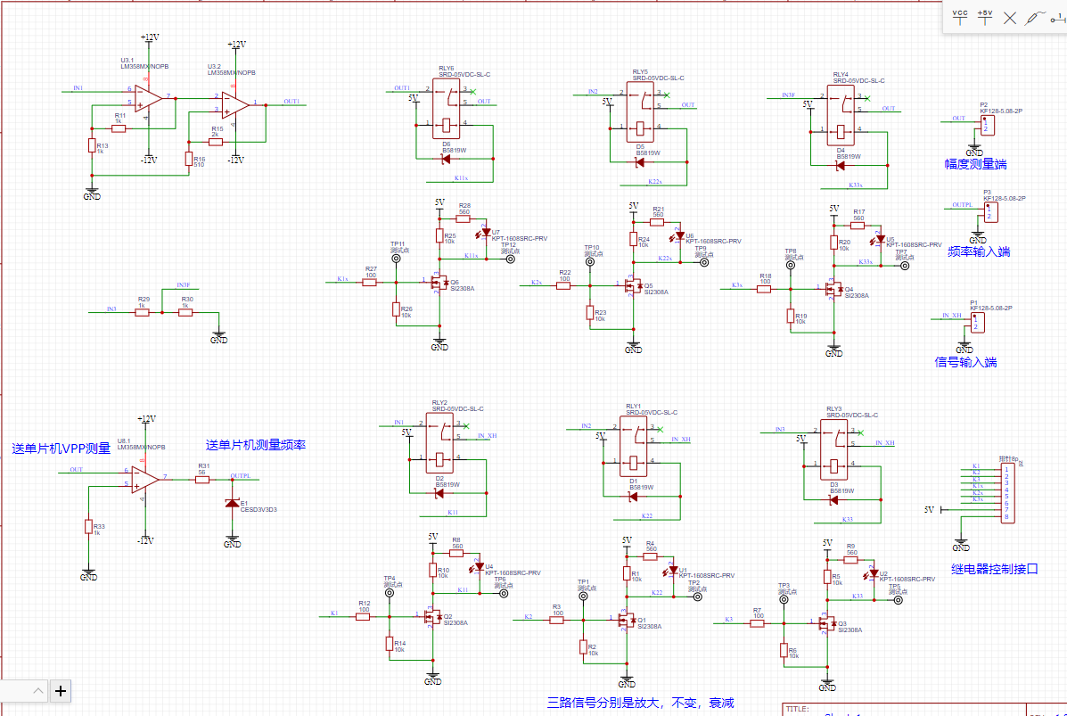This screenshot has width=1067, height=716.
Task: Select connector P1 KF128-5.08-2P
Action: [x=977, y=323]
